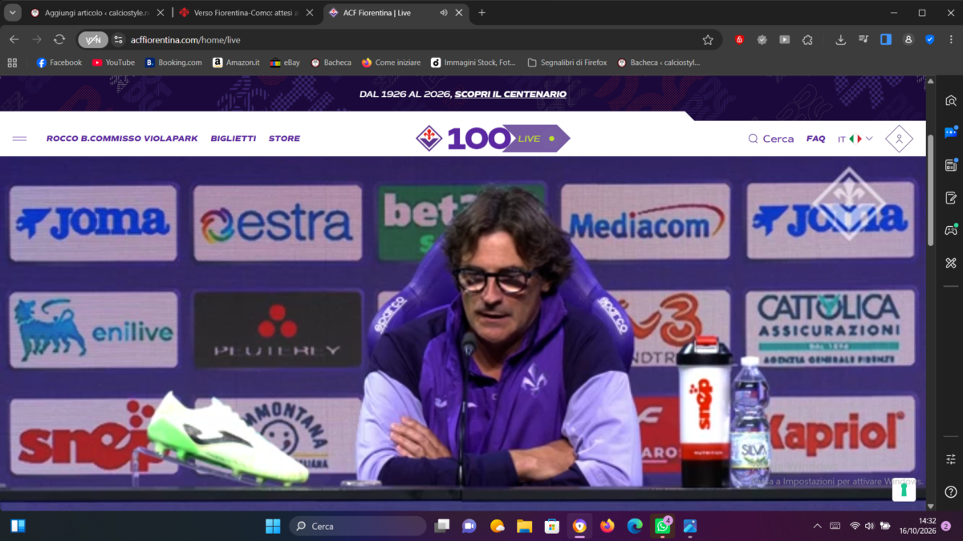
Task: Open sidebar notes compose icon
Action: 951,198
